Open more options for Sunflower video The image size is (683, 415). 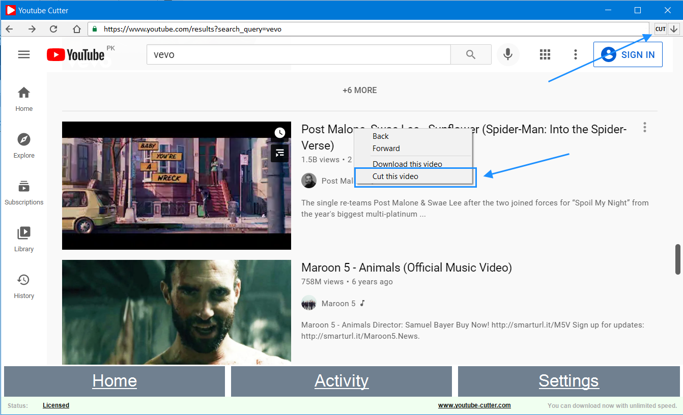click(645, 127)
